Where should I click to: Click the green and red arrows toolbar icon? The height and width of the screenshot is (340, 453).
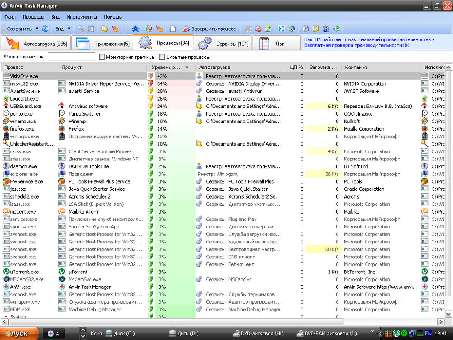pyautogui.click(x=149, y=29)
